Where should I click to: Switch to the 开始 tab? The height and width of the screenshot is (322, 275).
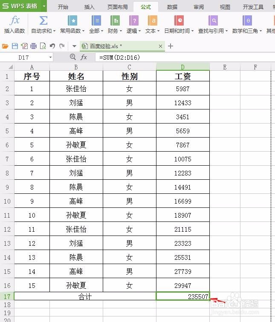[63, 7]
